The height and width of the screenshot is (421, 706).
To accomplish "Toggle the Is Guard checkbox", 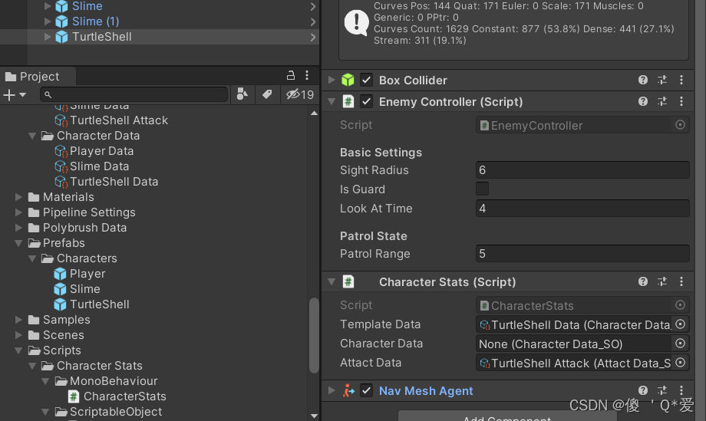I will point(483,189).
